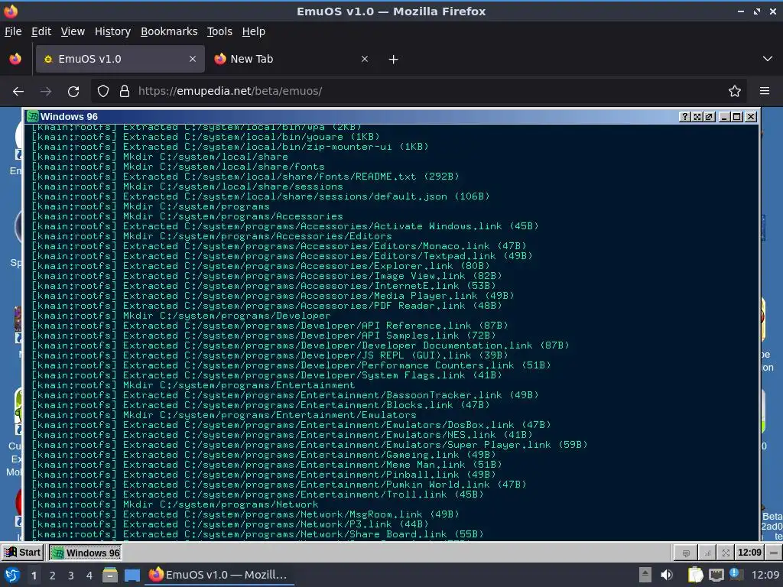Click the MsgRoom.link (49B) log line
This screenshot has height=587, width=783.
tap(245, 514)
